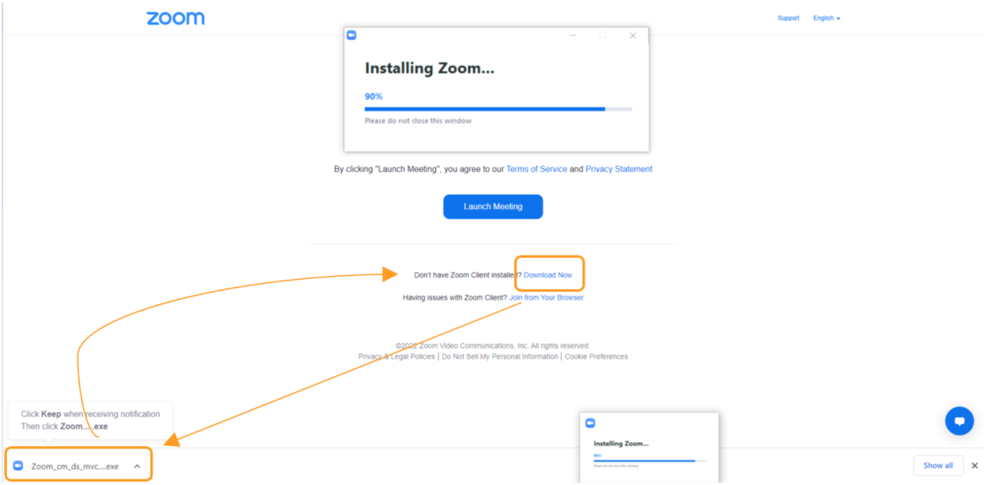Click the Zoom file icon in downloads bar
The height and width of the screenshot is (485, 989).
(19, 466)
